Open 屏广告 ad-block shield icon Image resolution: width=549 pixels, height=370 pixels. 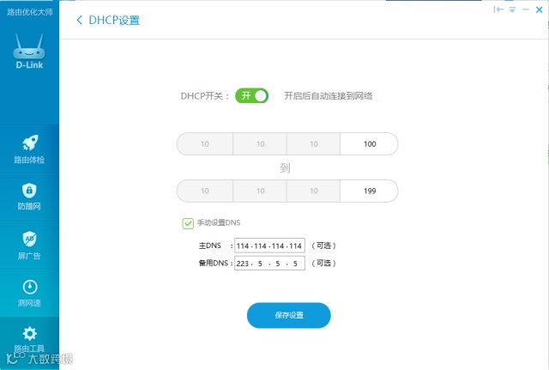tap(29, 239)
